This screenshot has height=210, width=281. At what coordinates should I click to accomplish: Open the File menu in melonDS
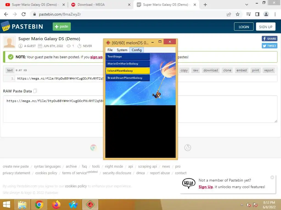[110, 50]
